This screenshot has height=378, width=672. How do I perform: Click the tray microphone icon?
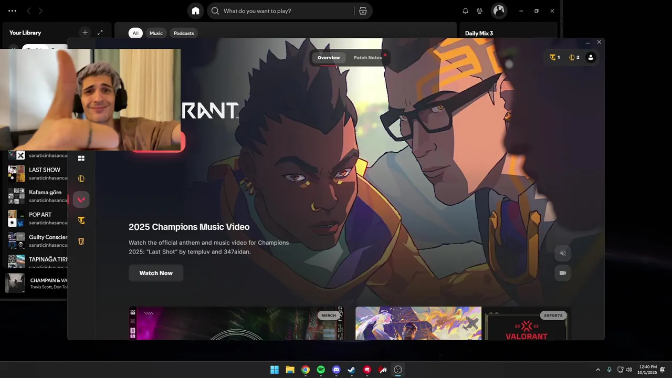coord(609,370)
